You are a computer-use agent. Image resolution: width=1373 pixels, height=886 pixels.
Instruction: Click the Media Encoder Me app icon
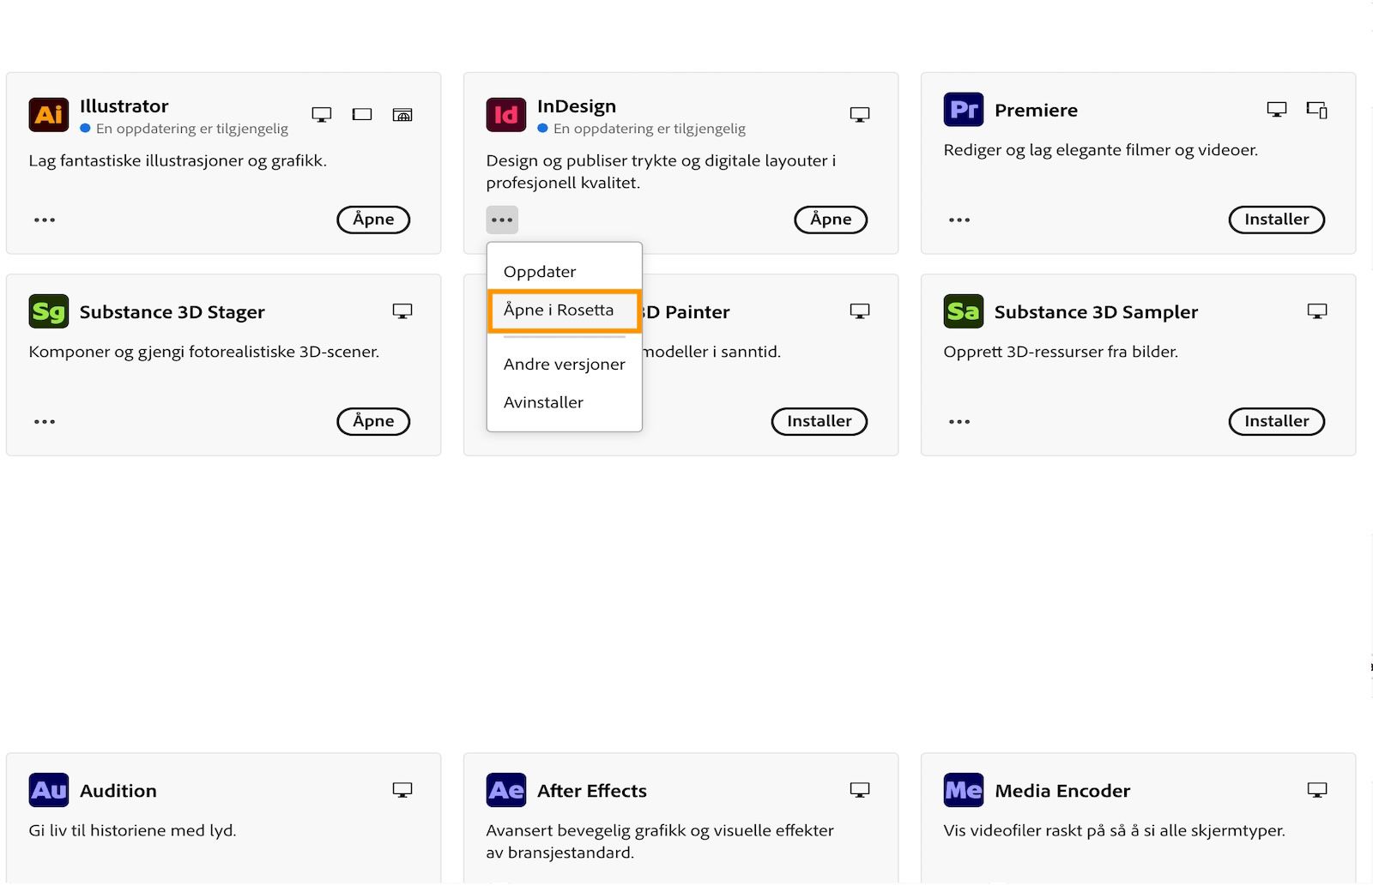point(964,790)
